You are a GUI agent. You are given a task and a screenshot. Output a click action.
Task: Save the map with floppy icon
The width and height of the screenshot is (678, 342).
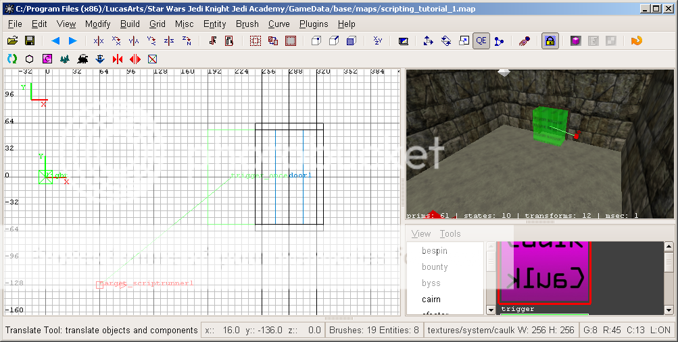pos(30,41)
